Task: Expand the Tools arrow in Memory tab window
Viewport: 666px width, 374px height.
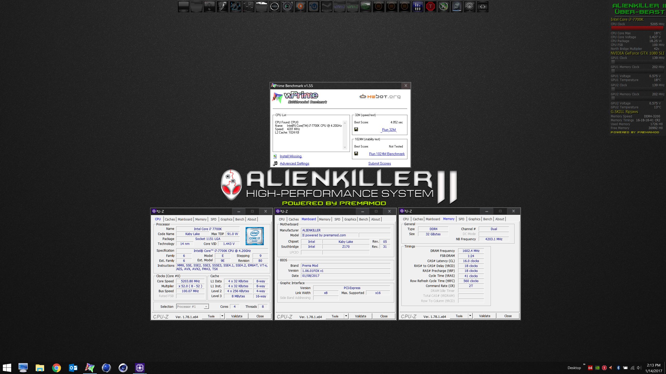Action: click(470, 316)
